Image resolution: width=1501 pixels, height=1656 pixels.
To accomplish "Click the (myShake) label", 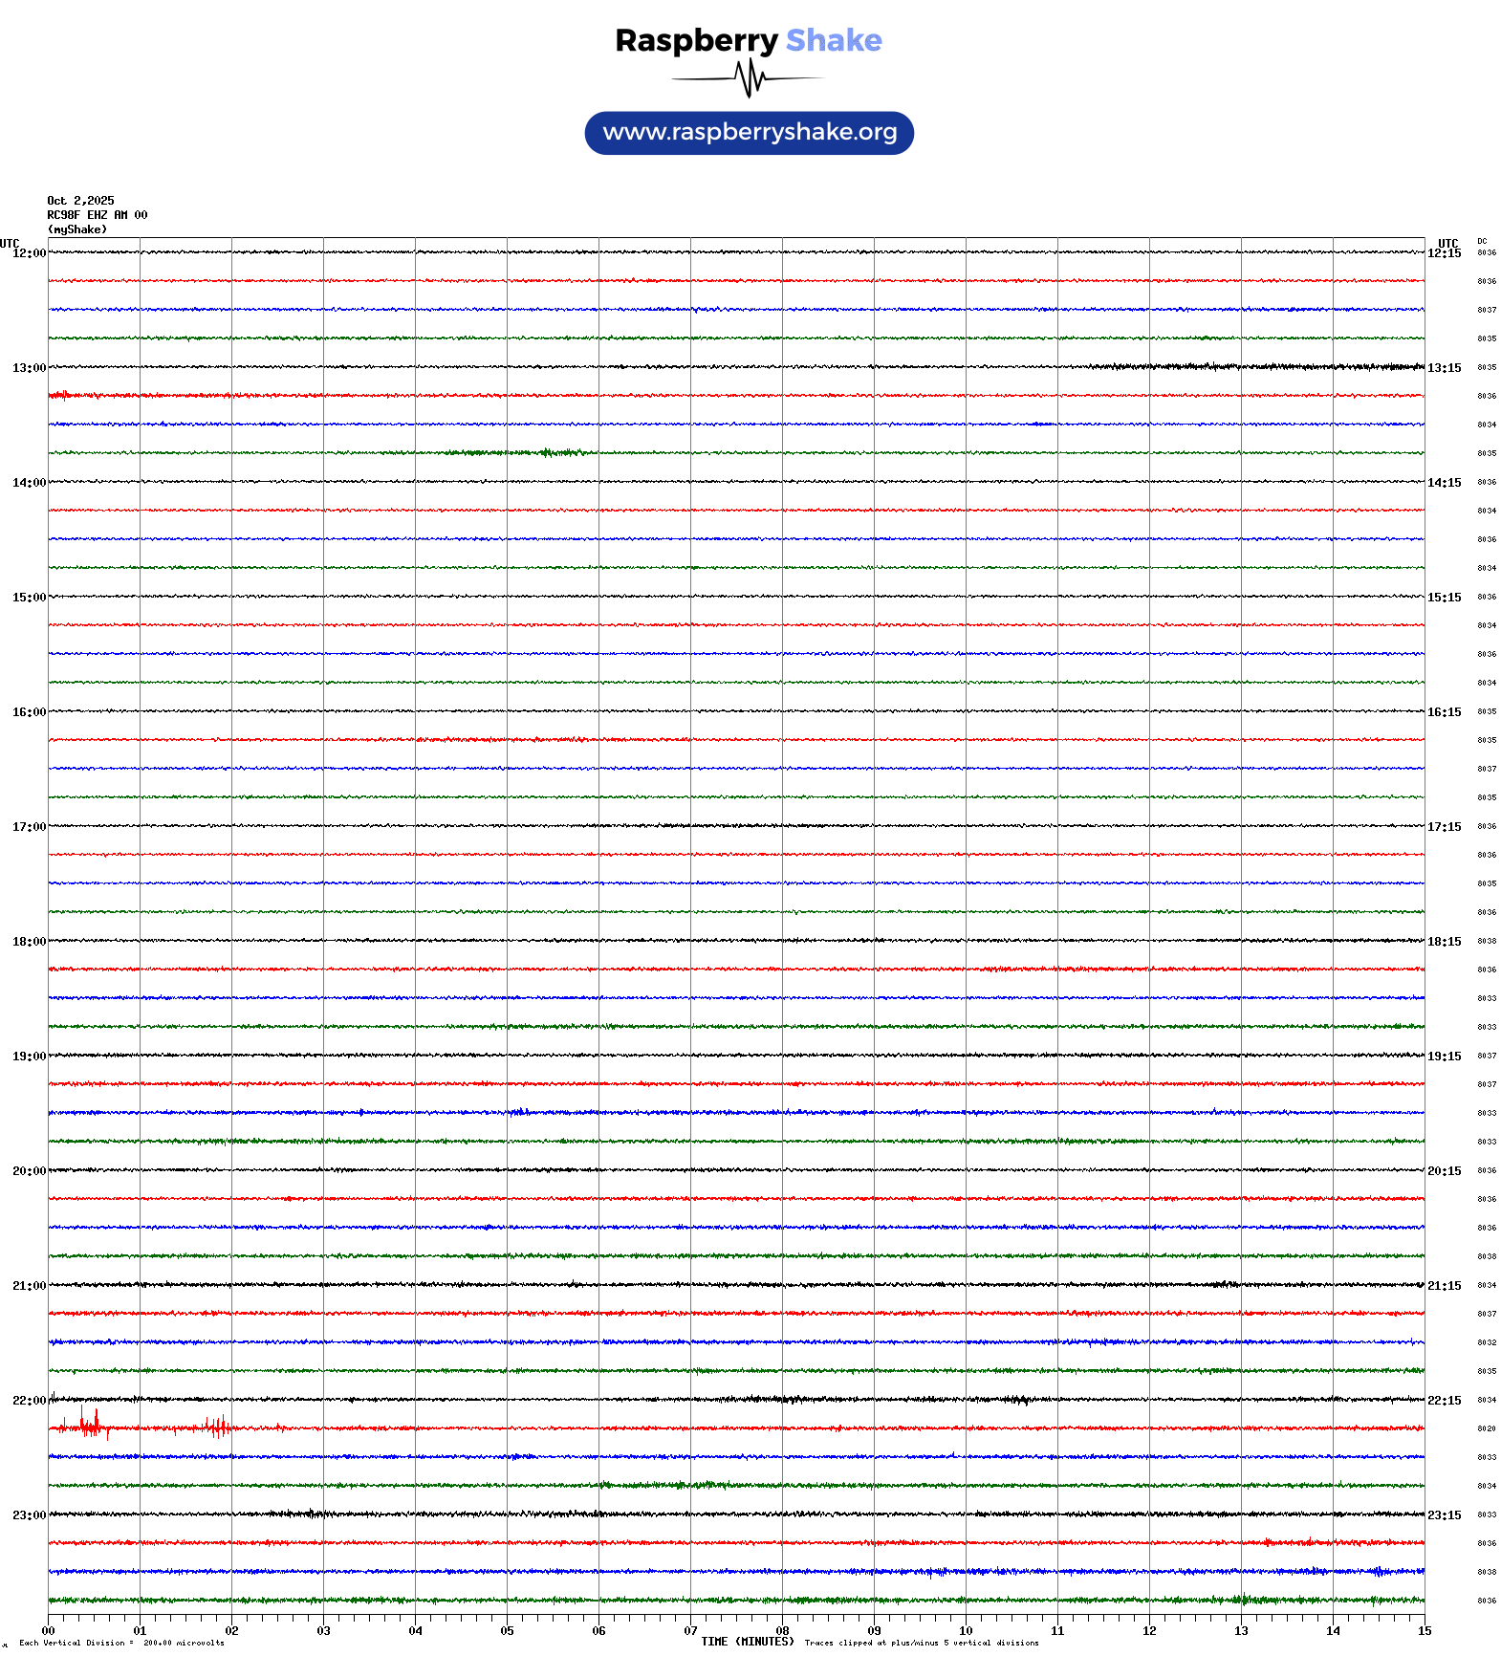I will (x=76, y=229).
